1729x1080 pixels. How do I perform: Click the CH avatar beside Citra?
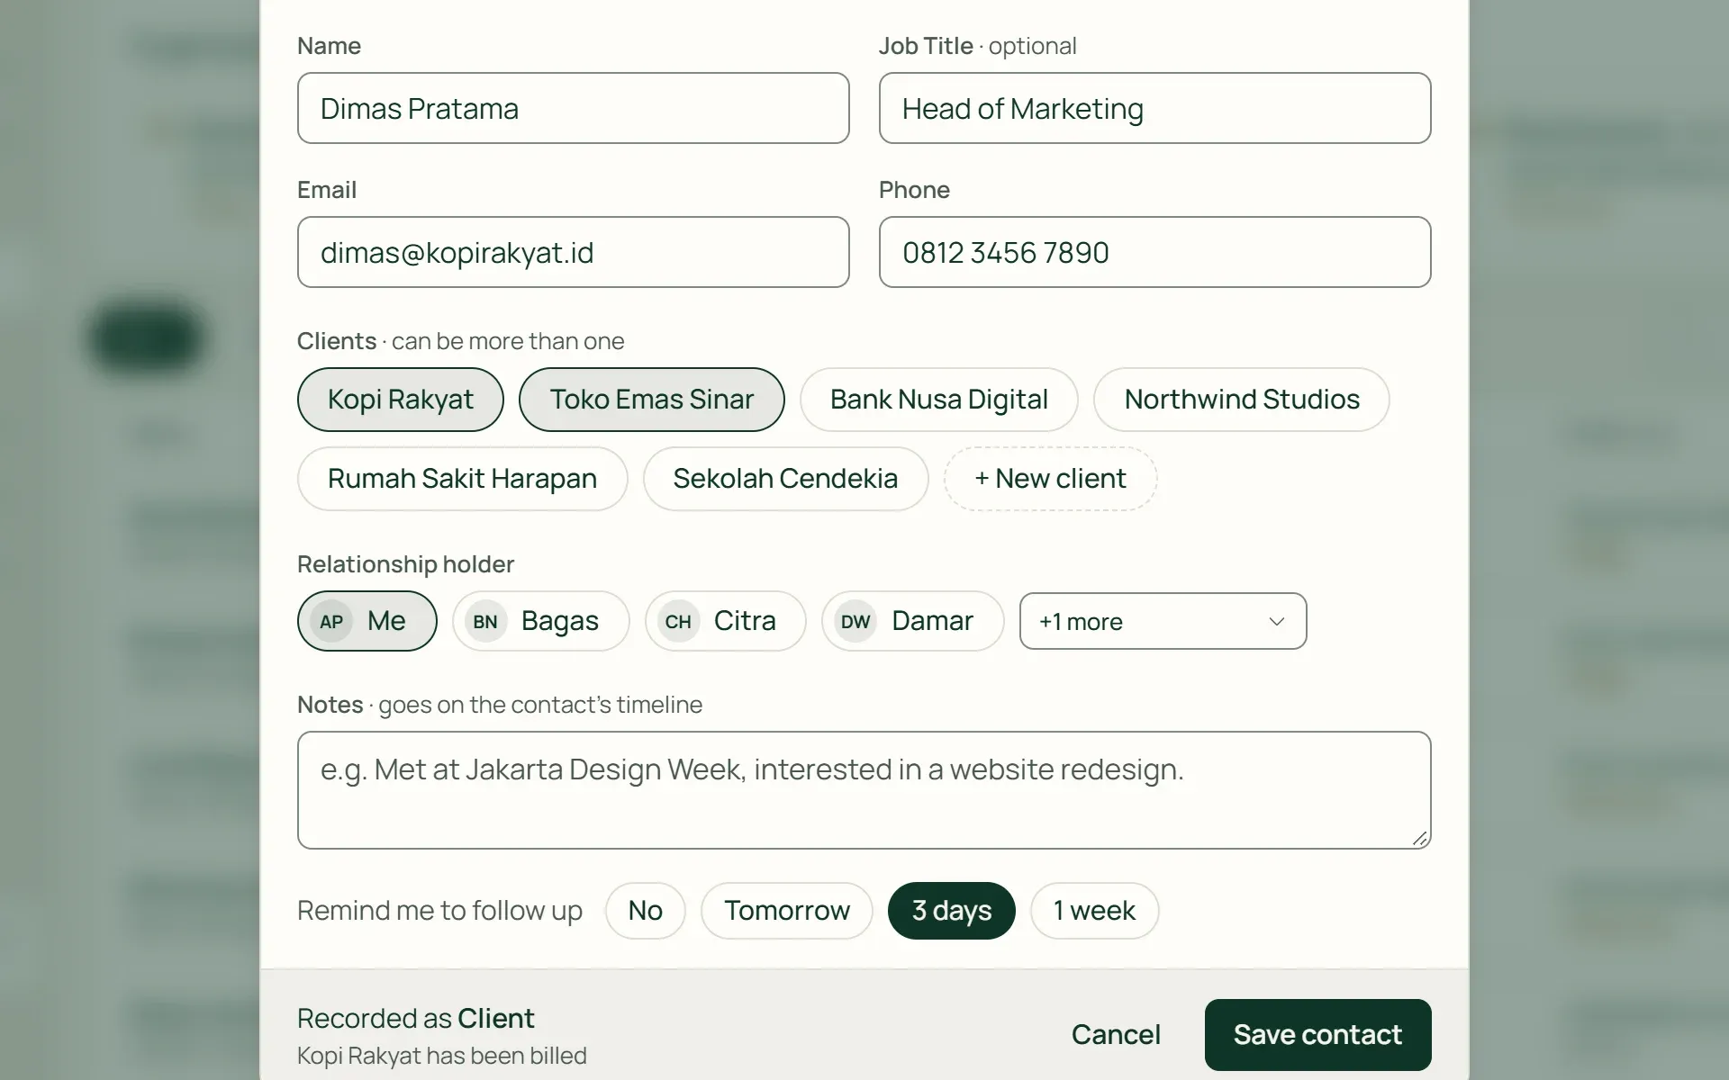click(x=678, y=621)
